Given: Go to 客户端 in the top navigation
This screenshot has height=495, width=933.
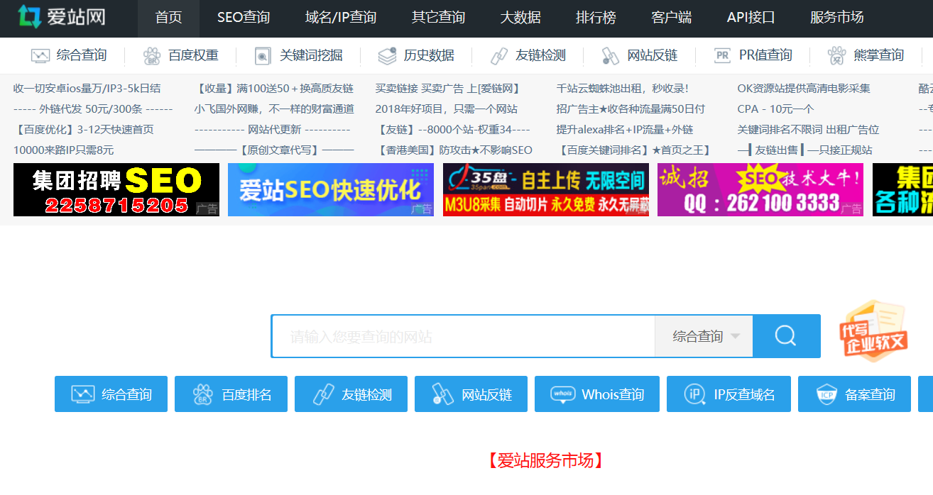Looking at the screenshot, I should tap(671, 18).
